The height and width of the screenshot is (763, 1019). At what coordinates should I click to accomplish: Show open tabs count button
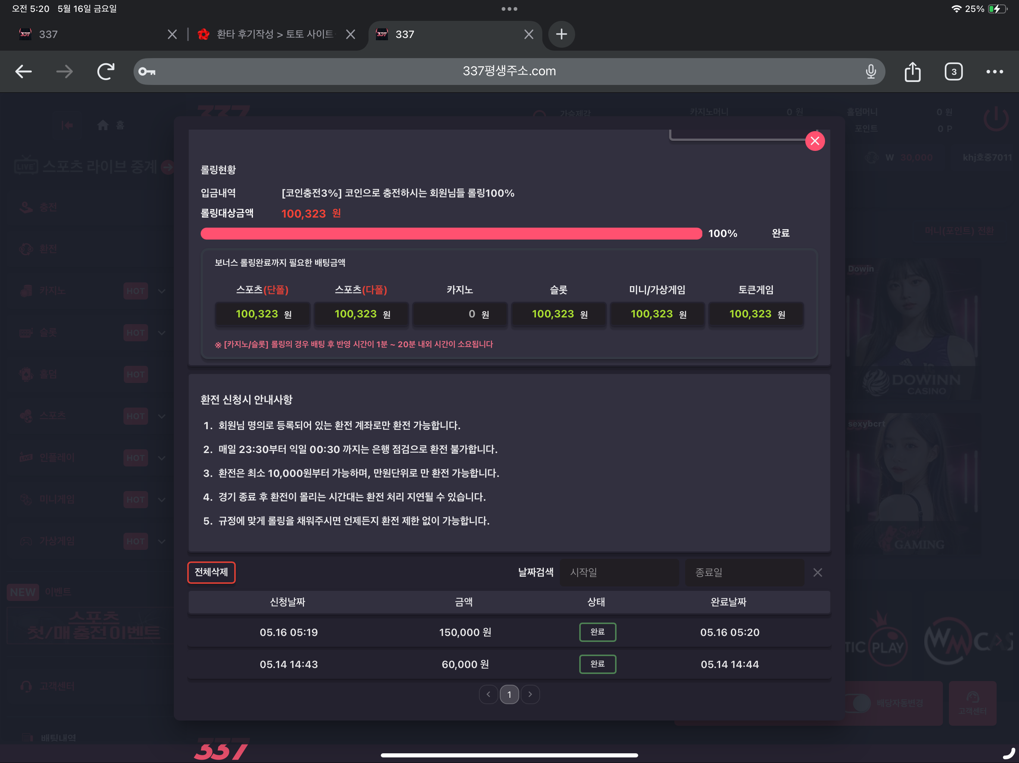point(954,71)
